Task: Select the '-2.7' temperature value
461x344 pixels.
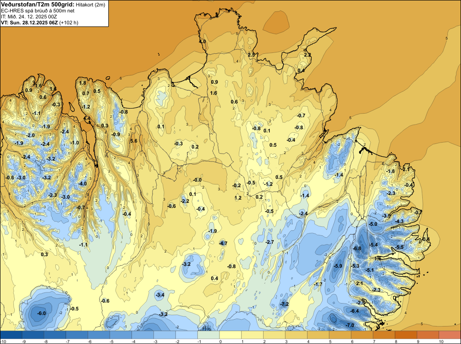Action: 270,242
